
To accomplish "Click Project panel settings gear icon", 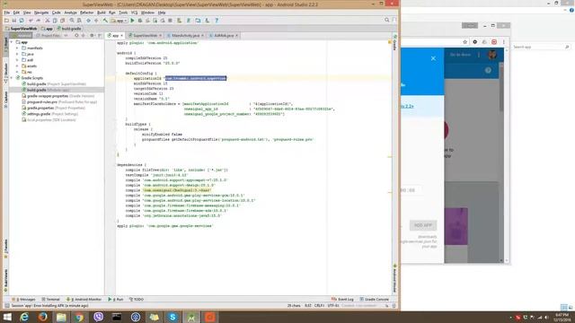I will 92,36.
